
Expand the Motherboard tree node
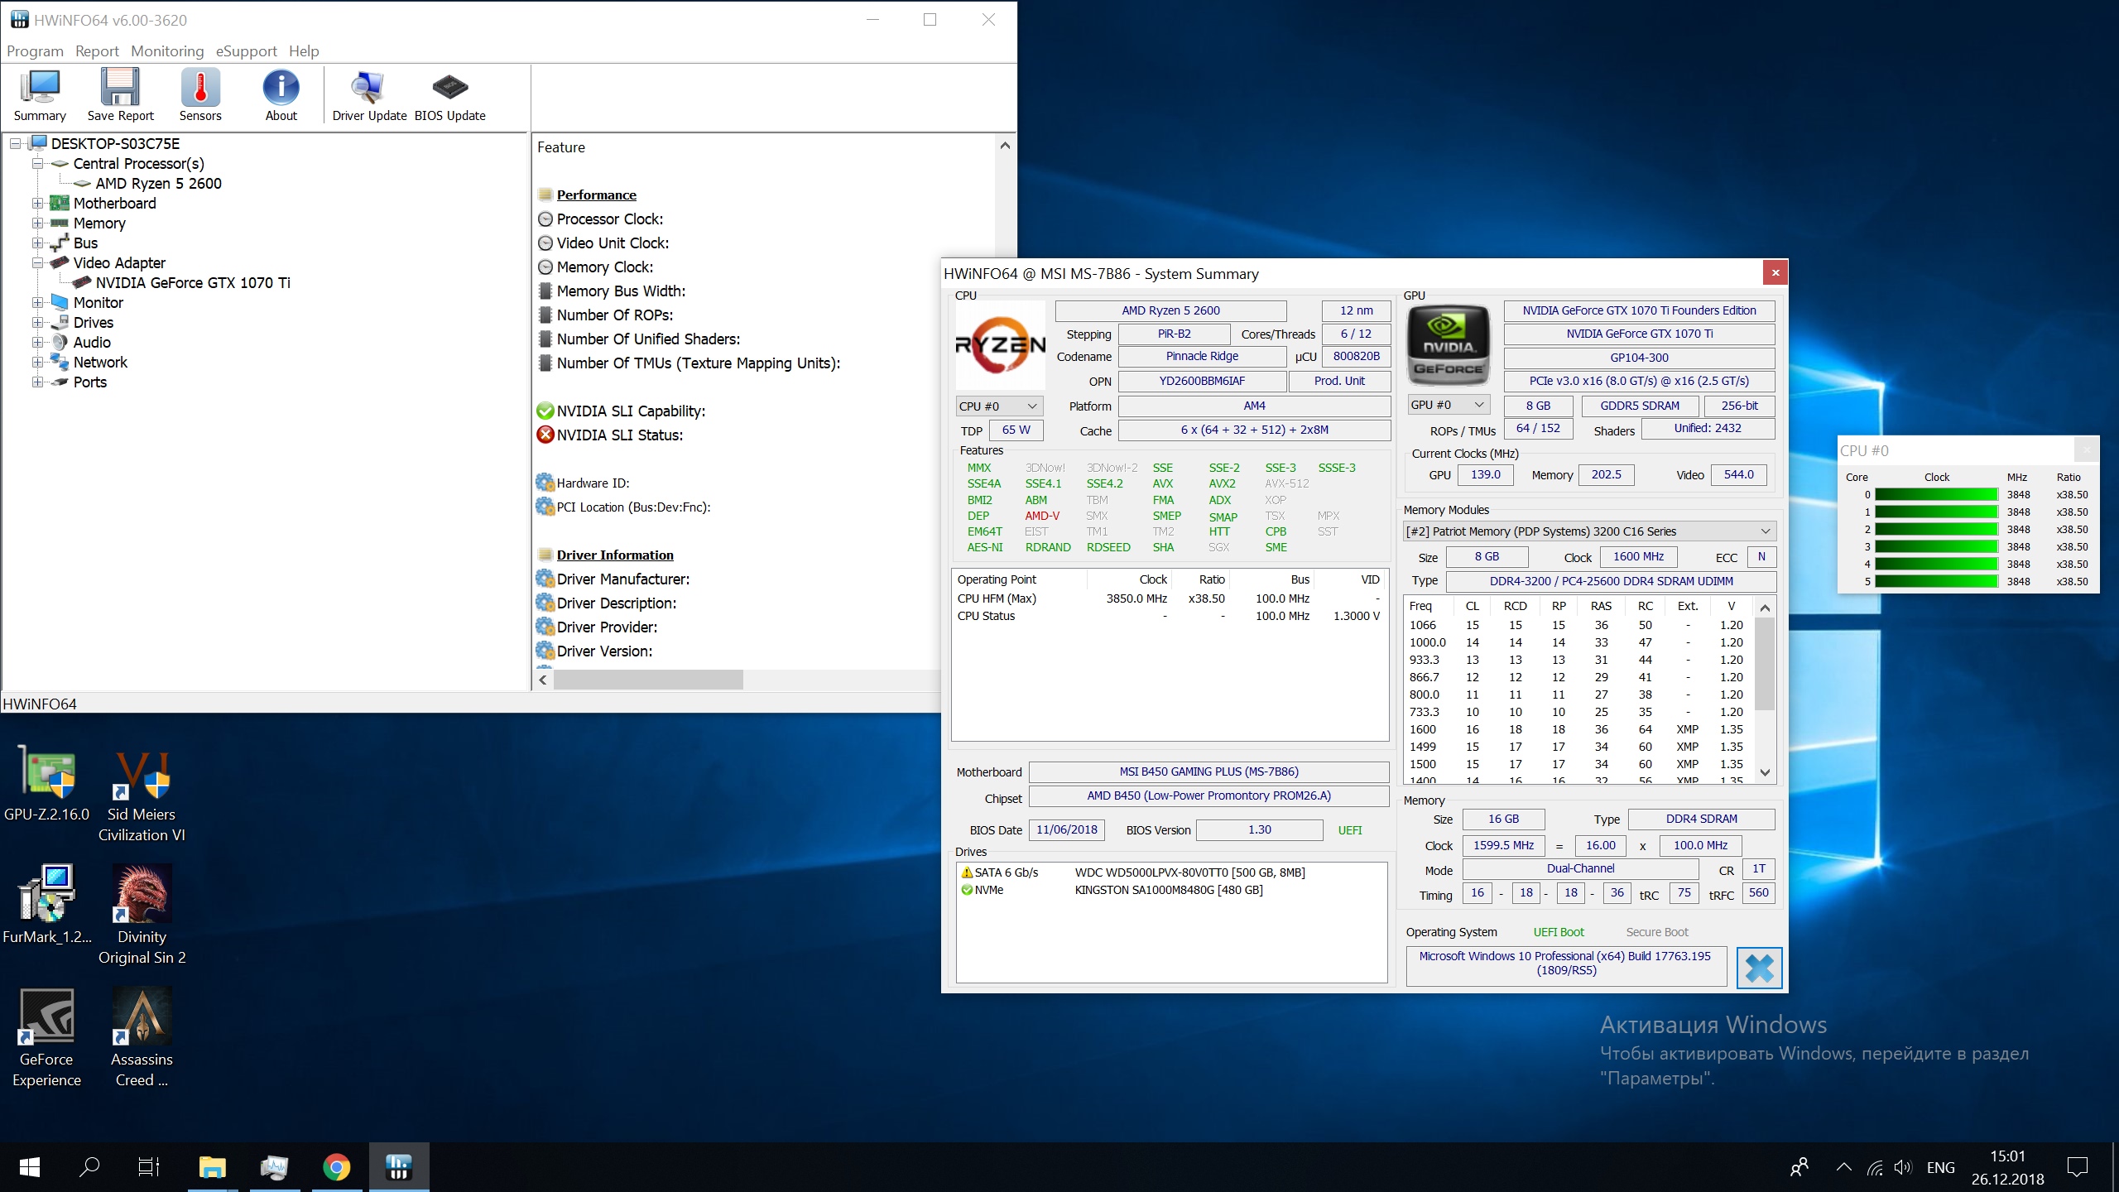tap(37, 204)
